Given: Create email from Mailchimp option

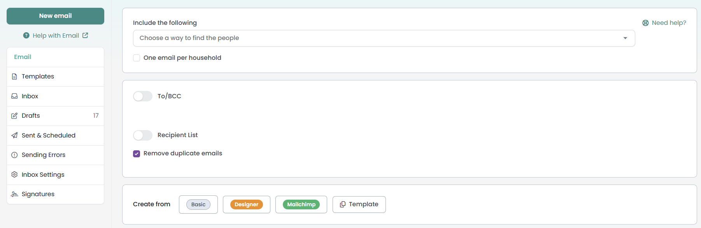Looking at the screenshot, I should pos(301,204).
